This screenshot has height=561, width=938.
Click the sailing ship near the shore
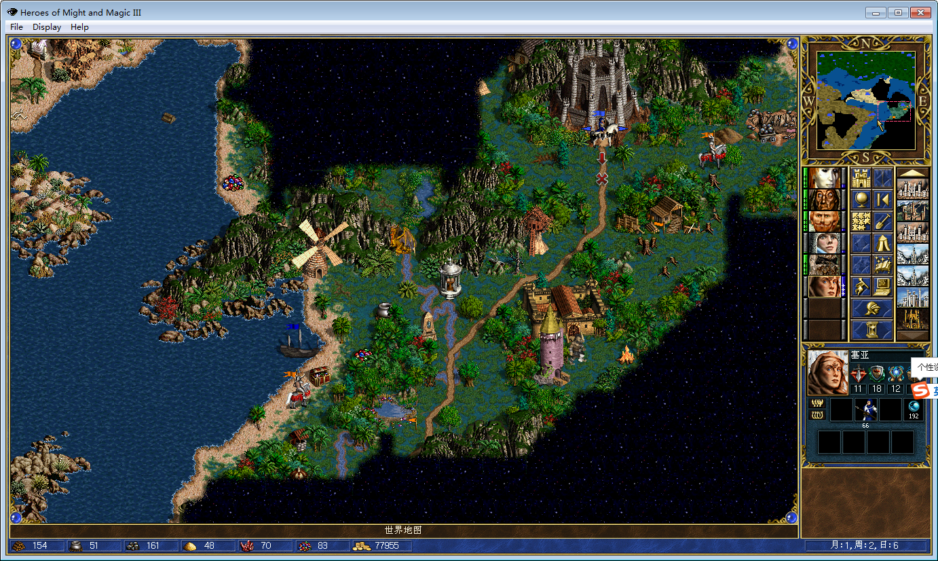[x=297, y=341]
